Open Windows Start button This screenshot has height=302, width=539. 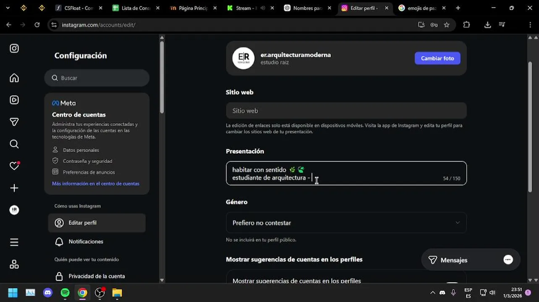tap(13, 293)
